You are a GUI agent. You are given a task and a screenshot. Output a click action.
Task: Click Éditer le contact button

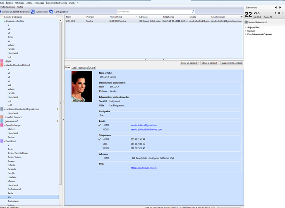click(x=209, y=63)
